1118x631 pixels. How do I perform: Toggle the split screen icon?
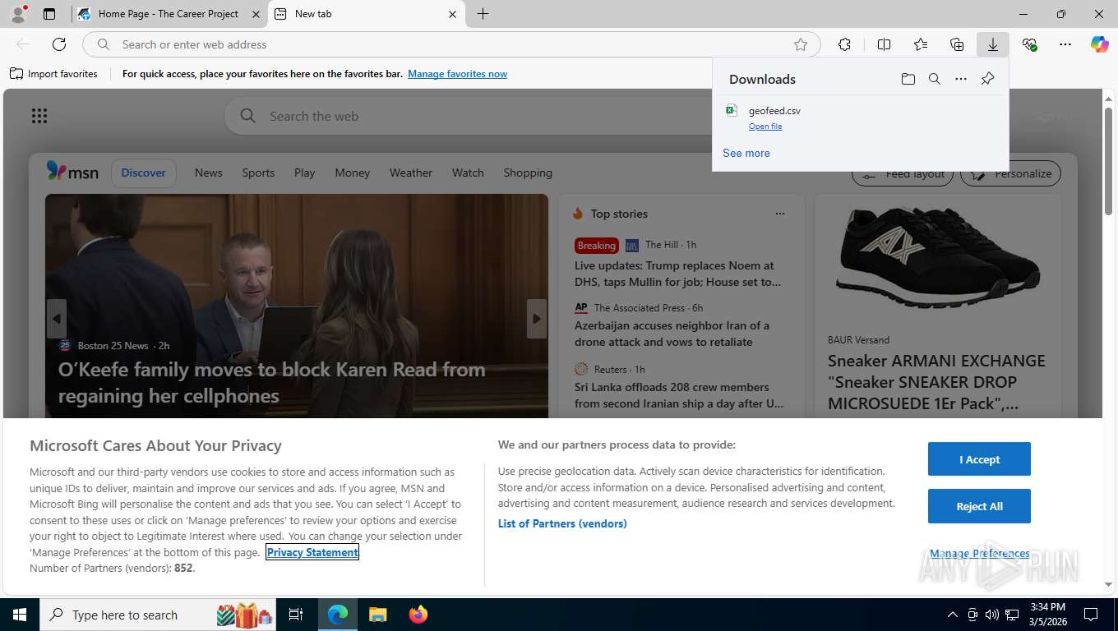point(884,44)
